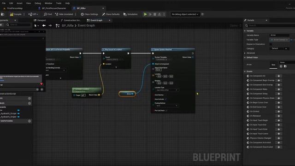Toggle the Expose to Cinematics checkbox

pos(271,44)
